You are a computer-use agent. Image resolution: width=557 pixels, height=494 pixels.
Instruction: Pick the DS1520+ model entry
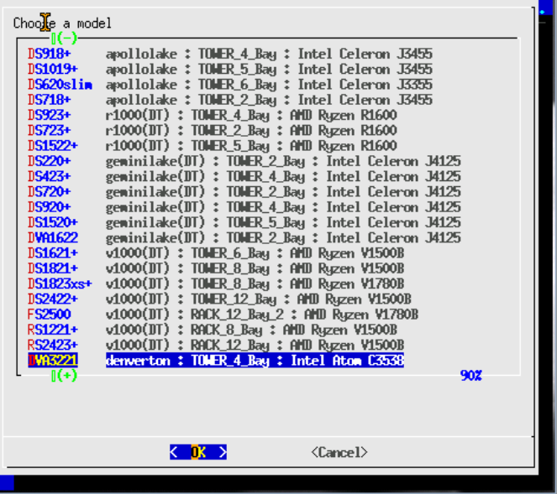tap(244, 222)
